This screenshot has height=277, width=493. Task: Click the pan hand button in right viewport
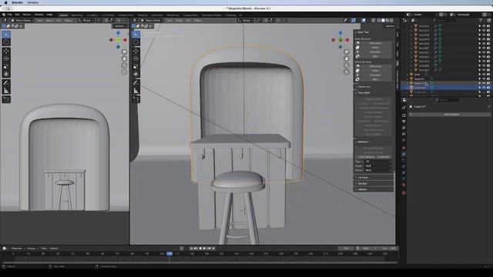(346, 58)
